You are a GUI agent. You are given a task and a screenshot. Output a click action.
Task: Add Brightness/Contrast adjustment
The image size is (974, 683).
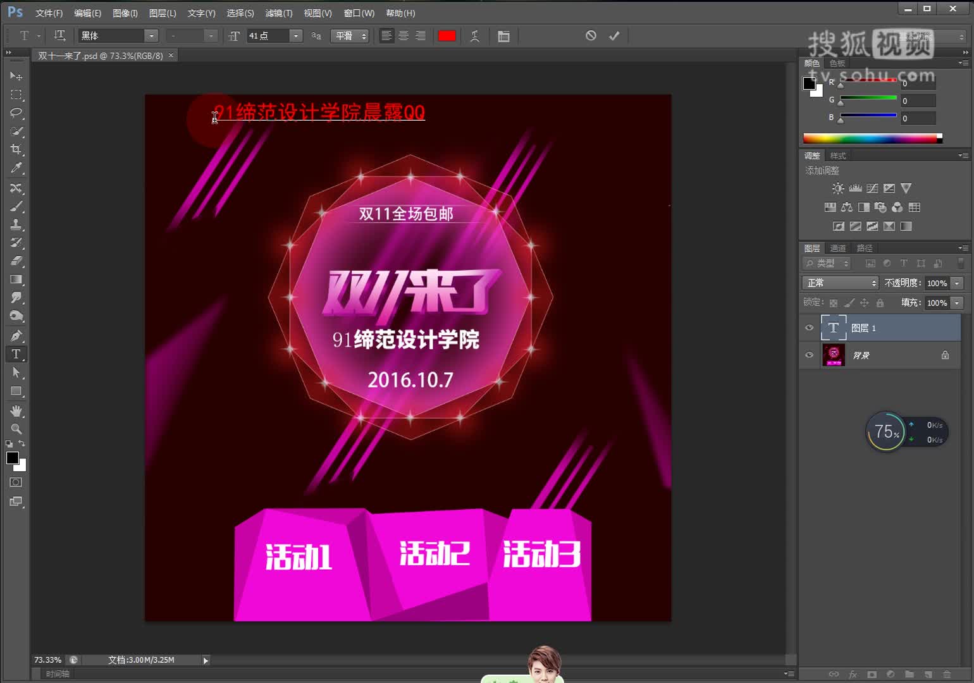[838, 188]
